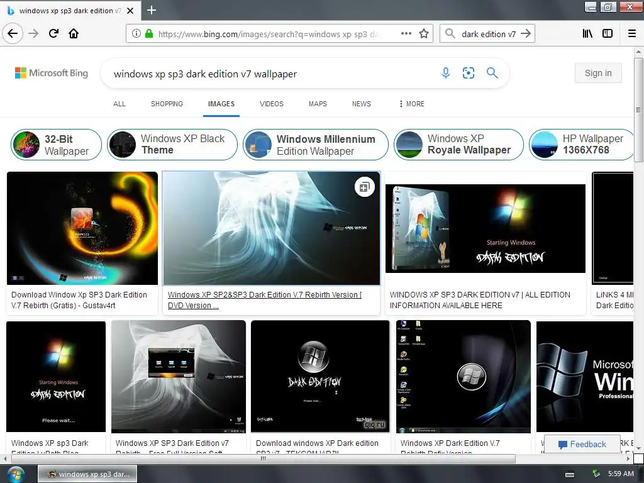Open 'Windows XP SP2&SP3 Dark Edition V.7 Rebirth' link
The height and width of the screenshot is (483, 644).
[265, 300]
